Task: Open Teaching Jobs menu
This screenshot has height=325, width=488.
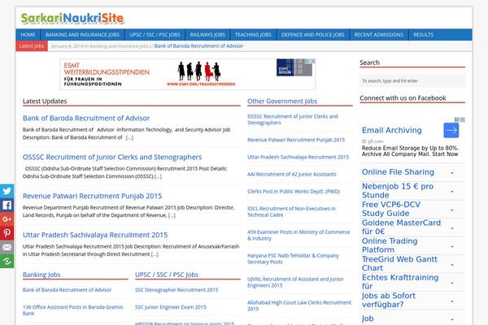Action: pyautogui.click(x=253, y=35)
